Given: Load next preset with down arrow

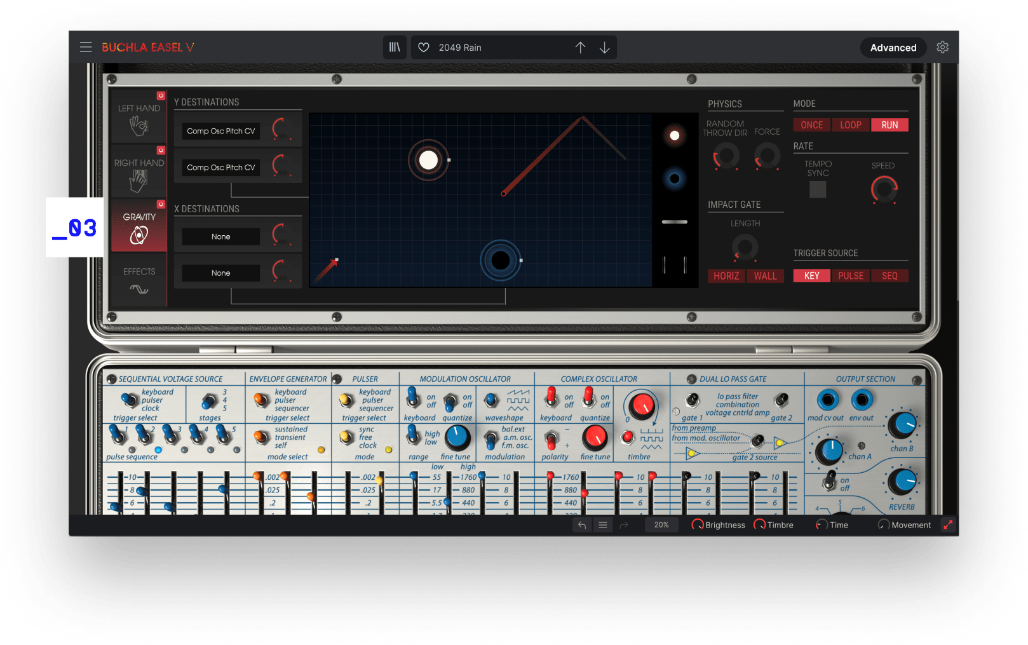Looking at the screenshot, I should click(x=605, y=48).
